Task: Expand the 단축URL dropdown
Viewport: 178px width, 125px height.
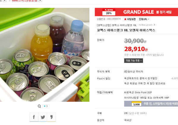Action: pyautogui.click(x=144, y=19)
